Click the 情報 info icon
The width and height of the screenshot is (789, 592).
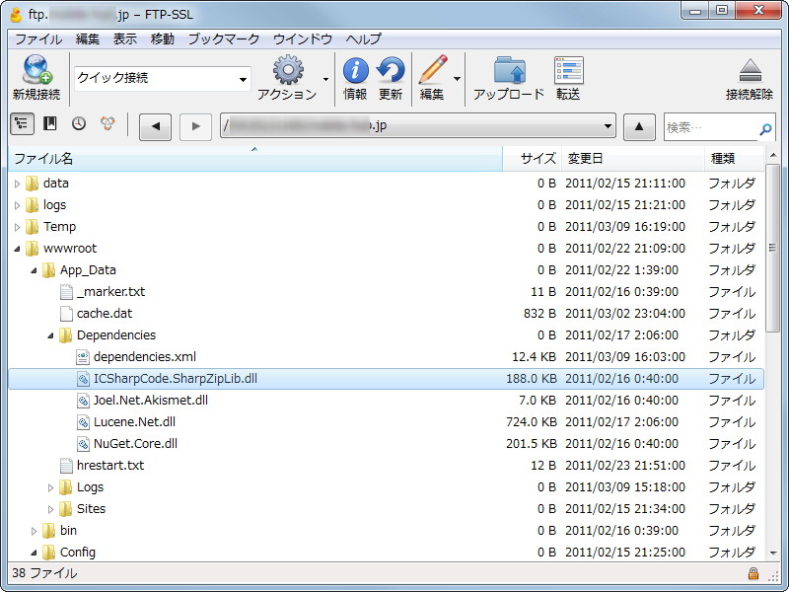[x=355, y=71]
